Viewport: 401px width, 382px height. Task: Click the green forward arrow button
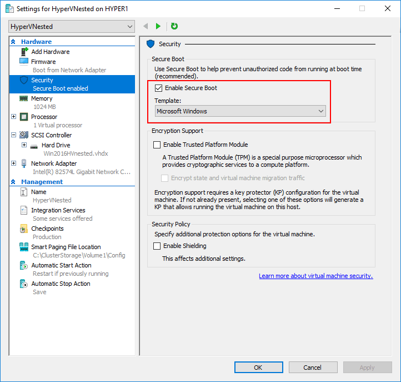coord(158,26)
